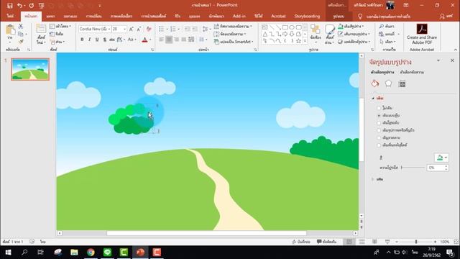The image size is (460, 259).
Task: Switch to the Add-in ribbon tab
Action: 239,16
